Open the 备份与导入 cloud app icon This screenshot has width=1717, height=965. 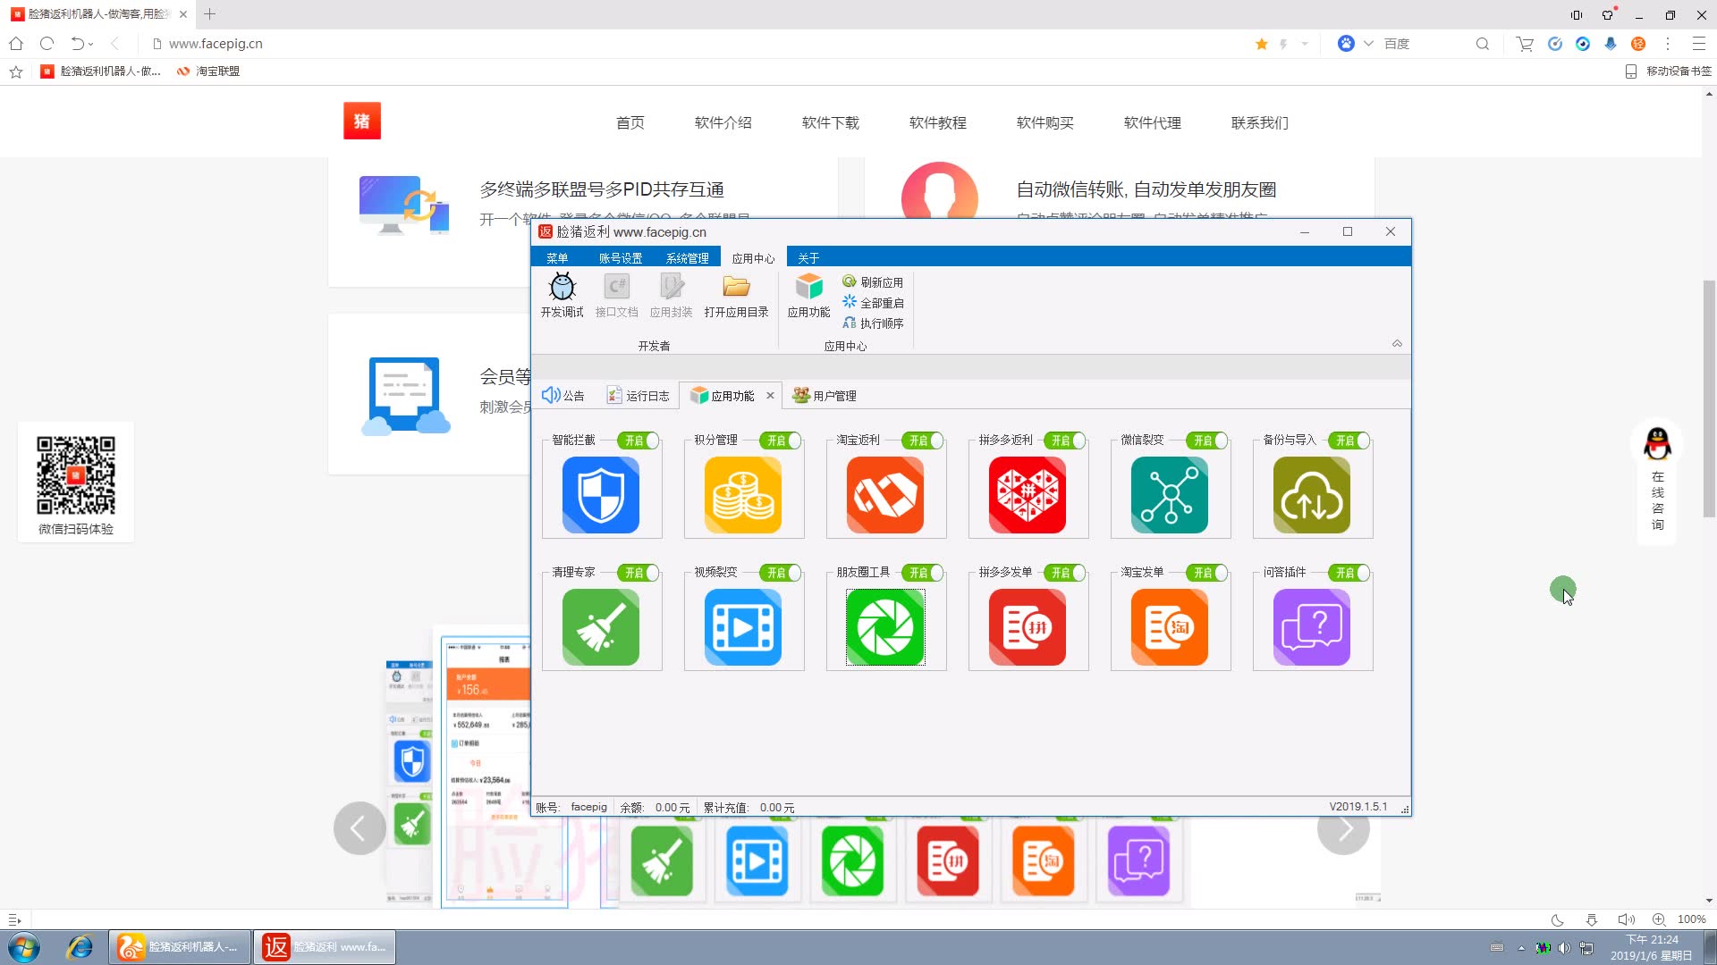pyautogui.click(x=1311, y=495)
